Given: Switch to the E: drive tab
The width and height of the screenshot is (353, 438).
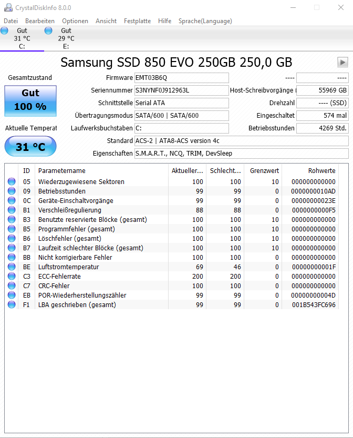Looking at the screenshot, I should [x=66, y=38].
